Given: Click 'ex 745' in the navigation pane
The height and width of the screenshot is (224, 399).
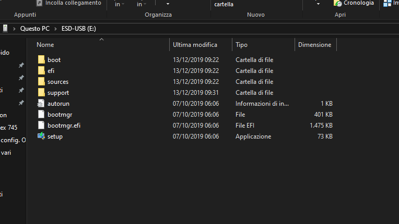Looking at the screenshot, I should 9,127.
